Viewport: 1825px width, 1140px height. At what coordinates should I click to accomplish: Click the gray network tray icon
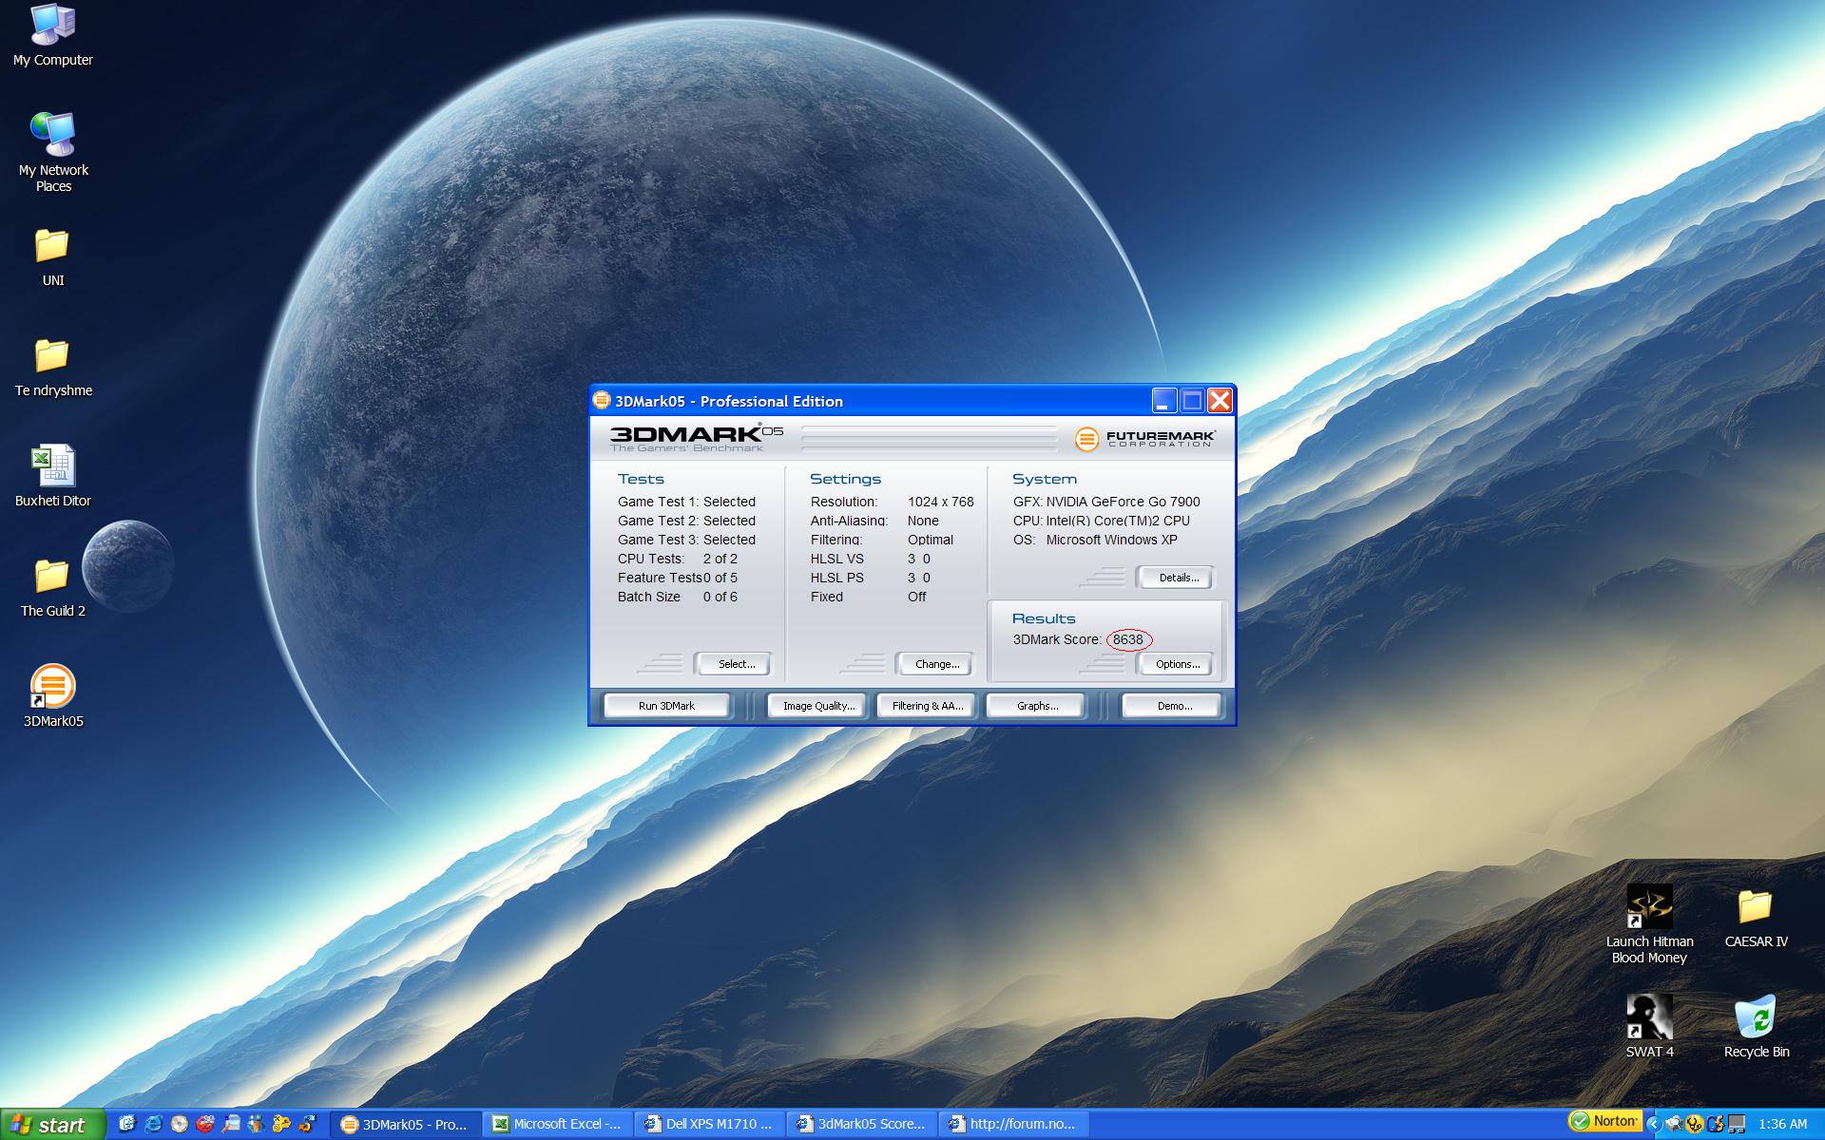pyautogui.click(x=1737, y=1125)
